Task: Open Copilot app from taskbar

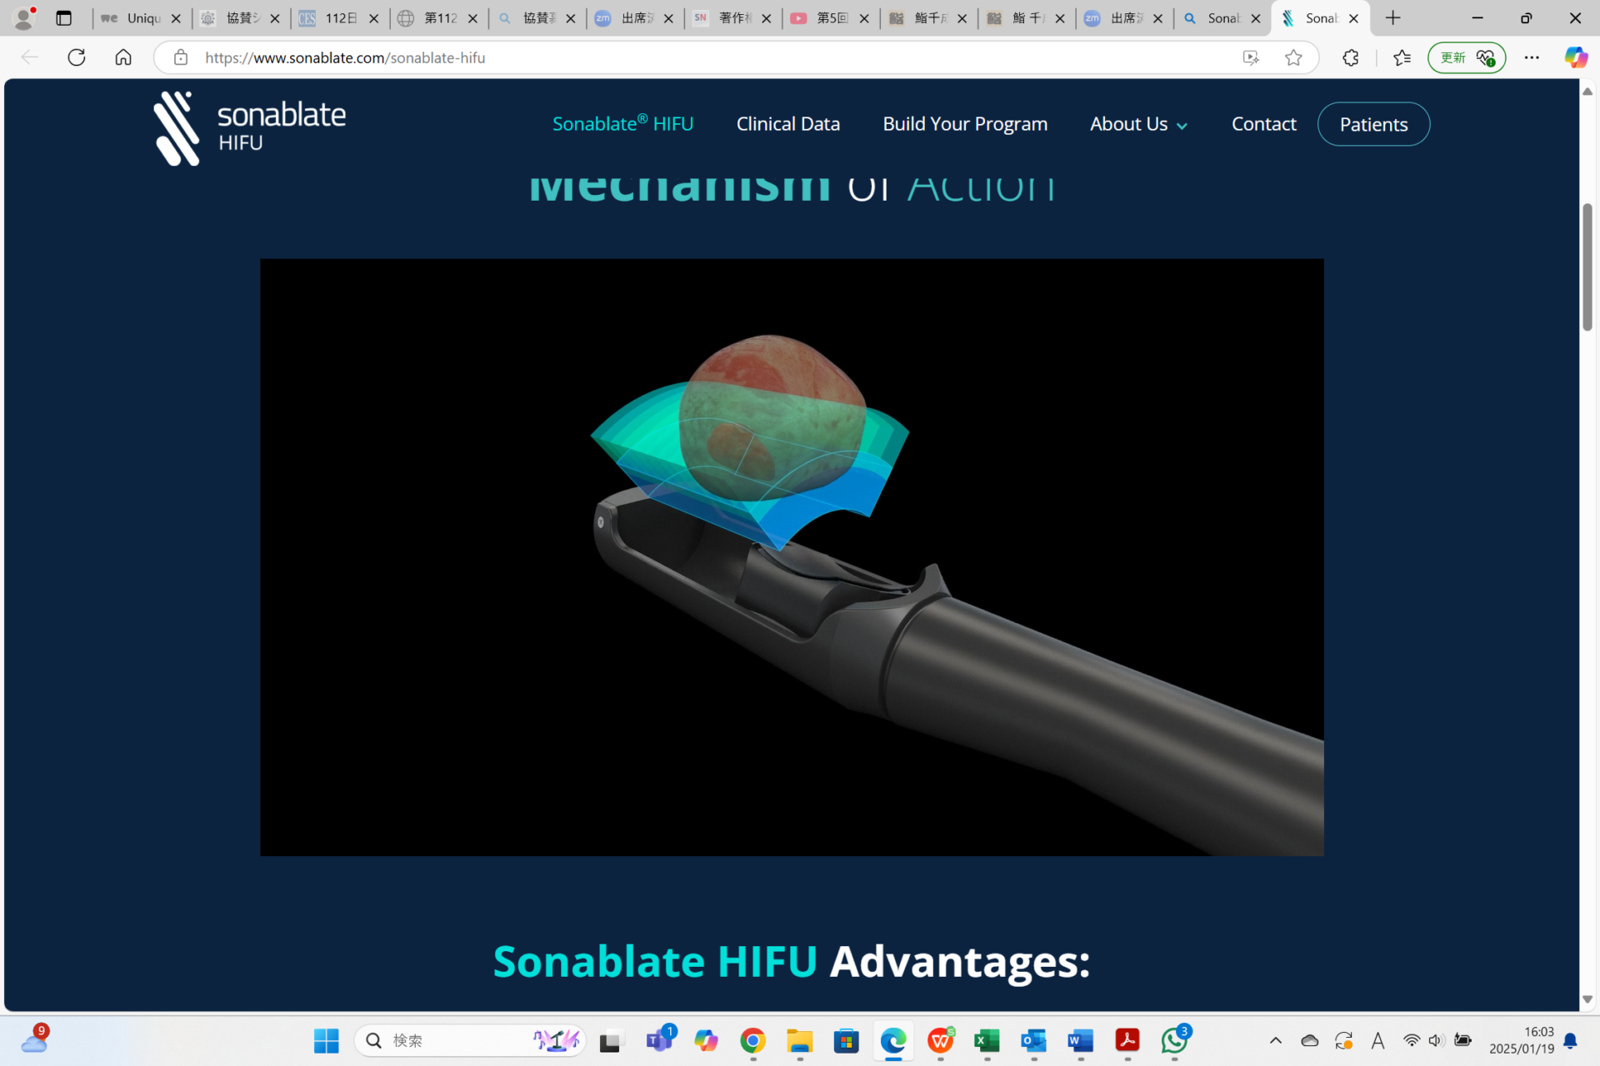Action: click(x=707, y=1040)
